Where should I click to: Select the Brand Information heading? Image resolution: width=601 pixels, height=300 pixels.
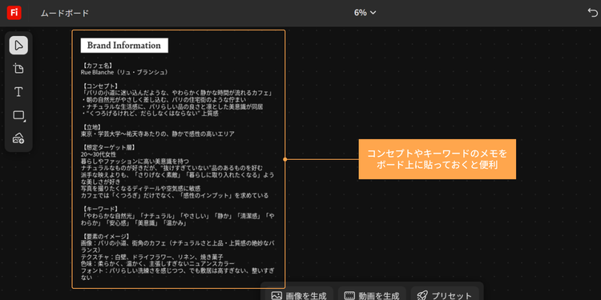click(x=124, y=45)
